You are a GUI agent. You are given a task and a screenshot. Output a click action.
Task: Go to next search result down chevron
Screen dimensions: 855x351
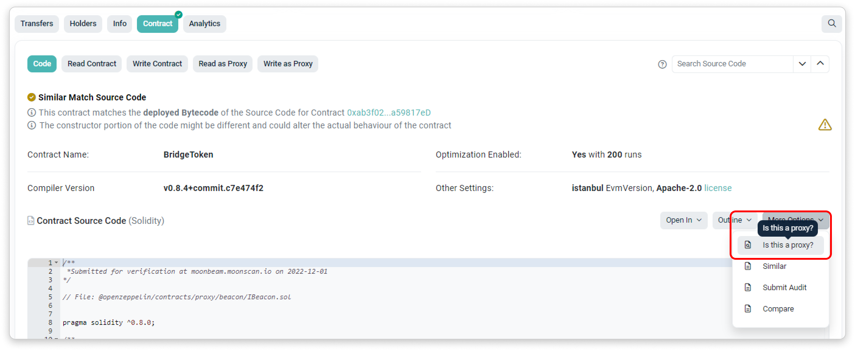tap(802, 64)
